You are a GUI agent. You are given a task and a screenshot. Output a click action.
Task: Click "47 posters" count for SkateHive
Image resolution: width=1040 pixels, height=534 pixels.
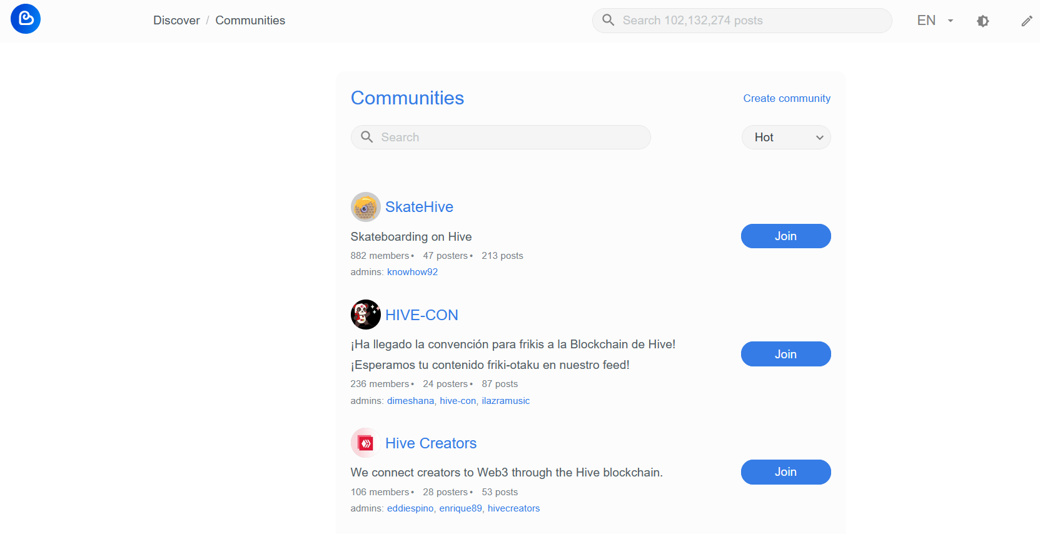445,256
